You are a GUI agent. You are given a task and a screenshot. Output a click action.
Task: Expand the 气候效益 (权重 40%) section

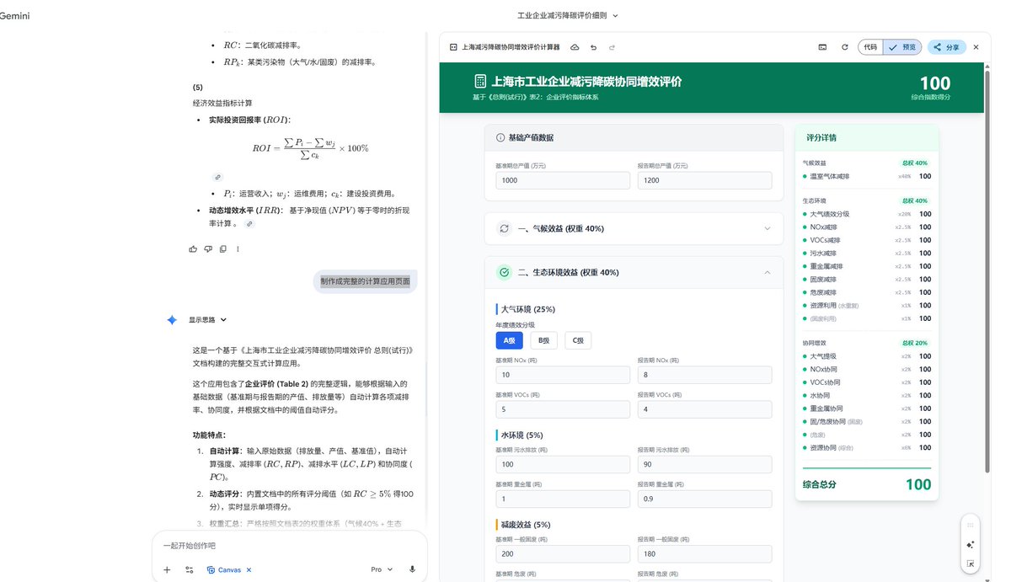tap(634, 228)
